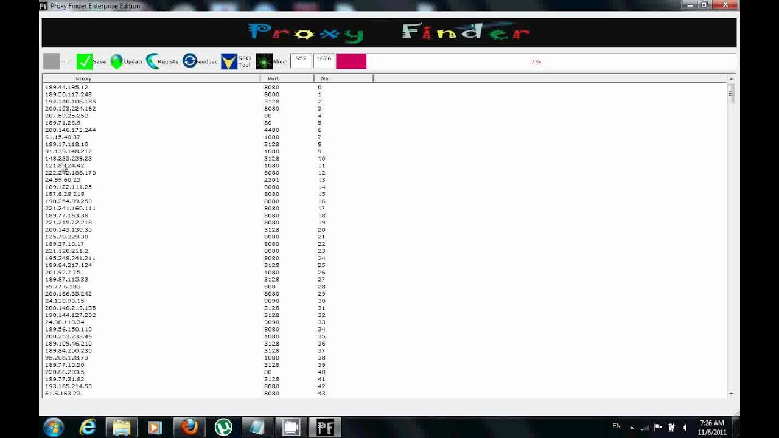The height and width of the screenshot is (438, 779).
Task: Select proxy row 189.17.118.10
Action: pos(66,144)
